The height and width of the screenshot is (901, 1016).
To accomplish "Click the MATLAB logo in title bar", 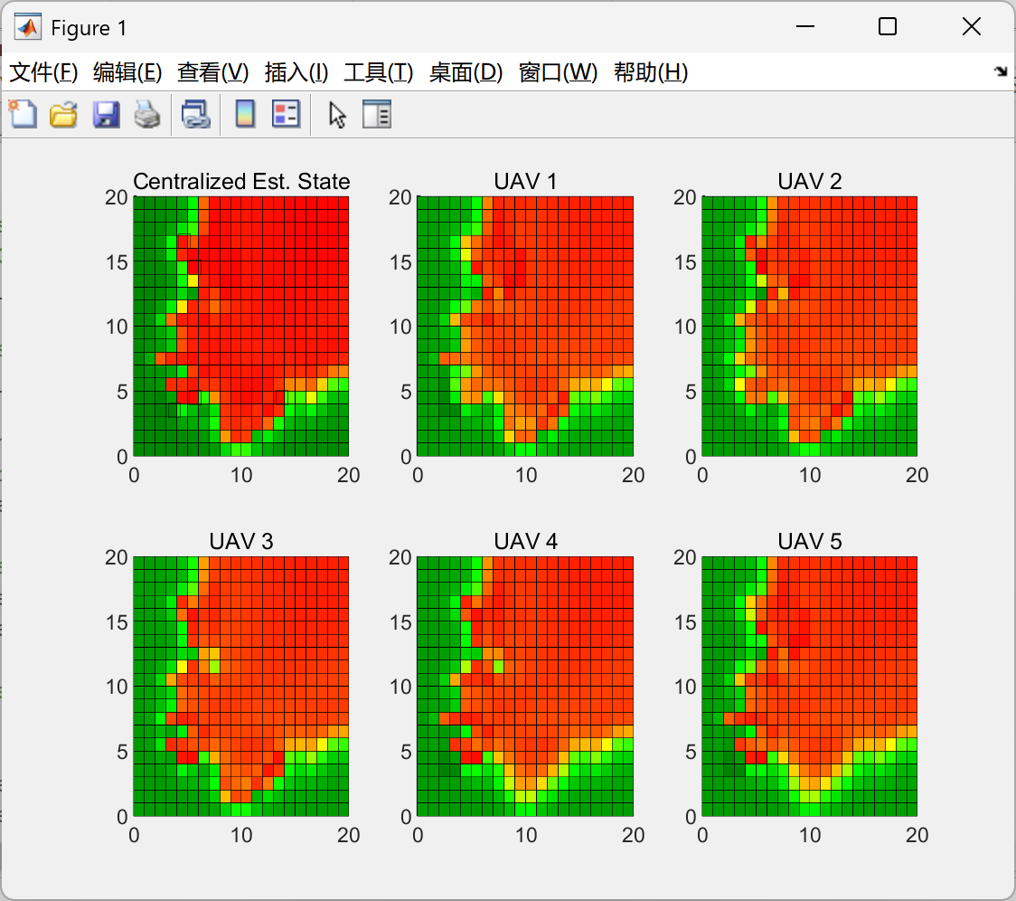I will [28, 27].
